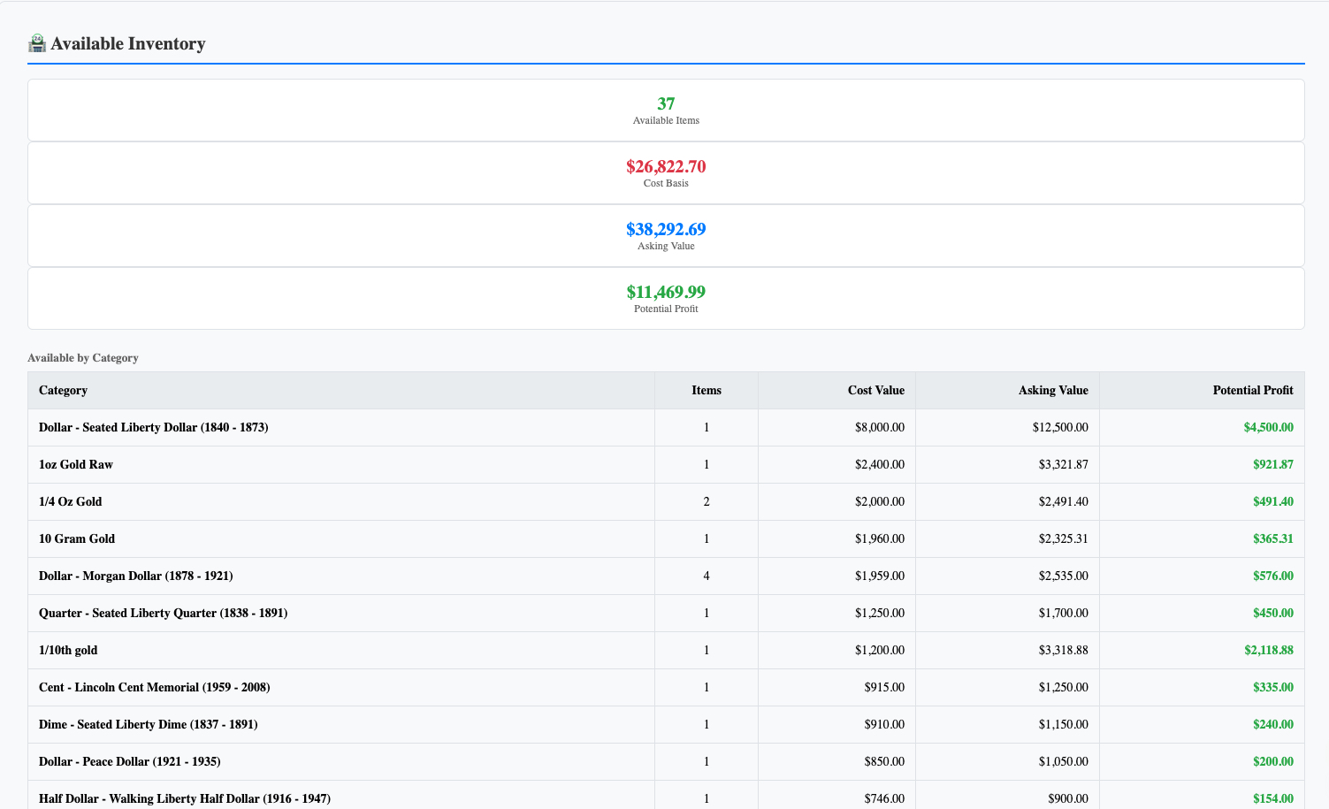Select the 1oz Gold Raw category
This screenshot has height=809, width=1329.
click(76, 464)
